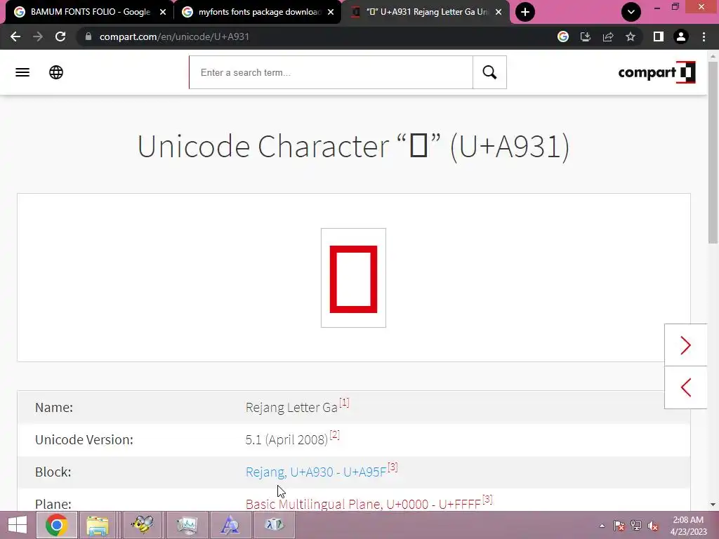This screenshot has width=719, height=539.
Task: Open Basic Multilingual Plane link
Action: tap(363, 504)
